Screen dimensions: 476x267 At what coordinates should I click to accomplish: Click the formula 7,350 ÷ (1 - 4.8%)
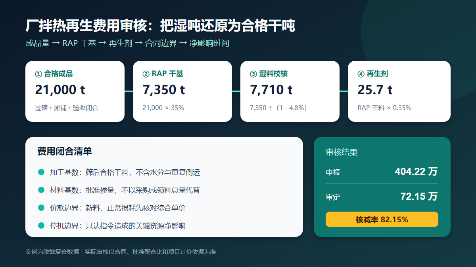click(278, 108)
